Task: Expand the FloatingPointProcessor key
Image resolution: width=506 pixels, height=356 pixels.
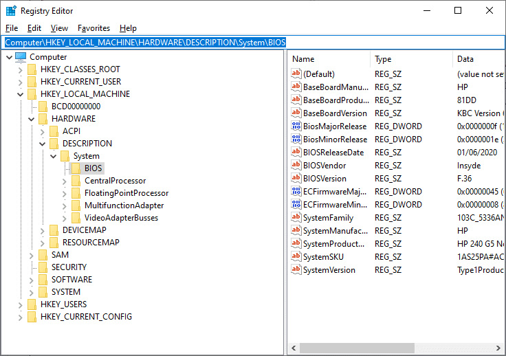Action: click(x=64, y=194)
